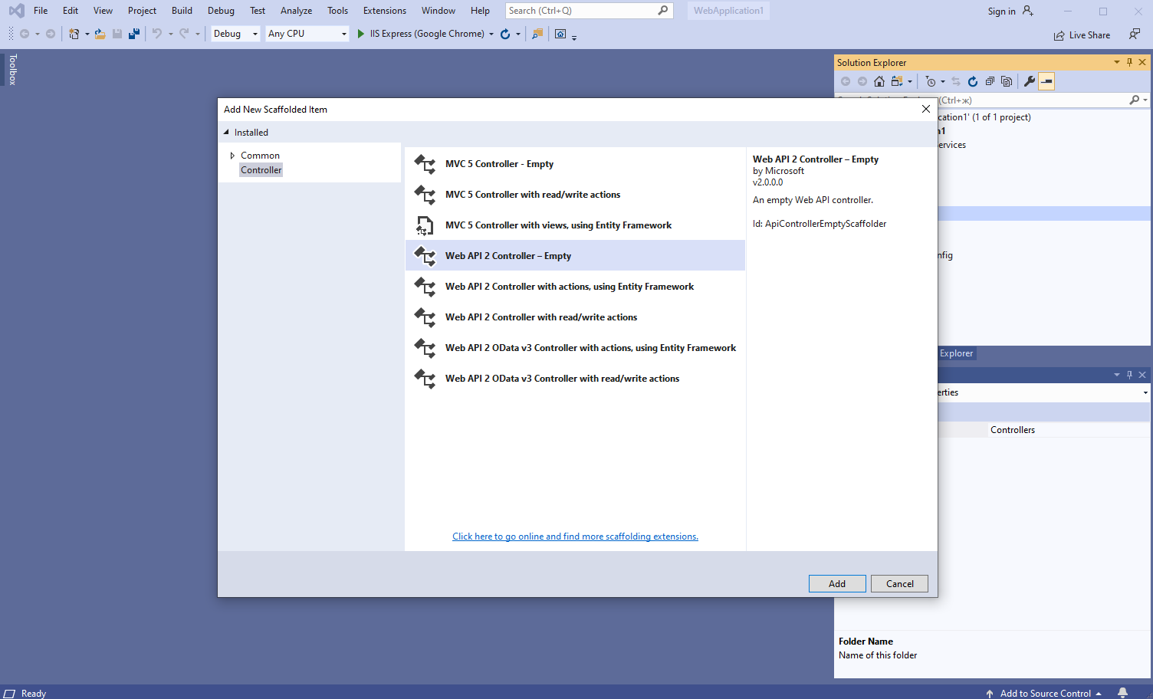Click the Refresh browser icon in toolbar
1153x699 pixels.
point(505,34)
